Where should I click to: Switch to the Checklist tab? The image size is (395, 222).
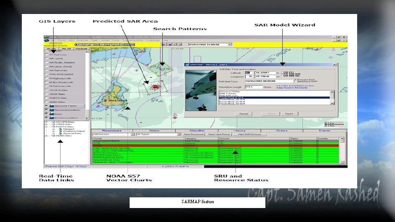[x=197, y=131]
